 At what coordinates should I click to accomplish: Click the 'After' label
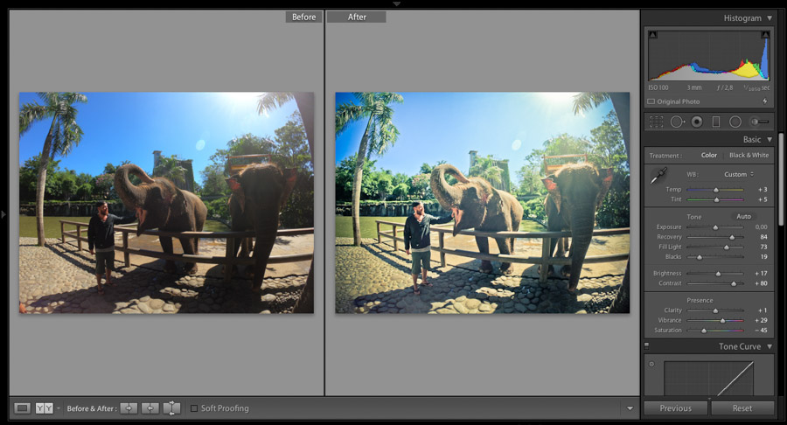(x=357, y=17)
